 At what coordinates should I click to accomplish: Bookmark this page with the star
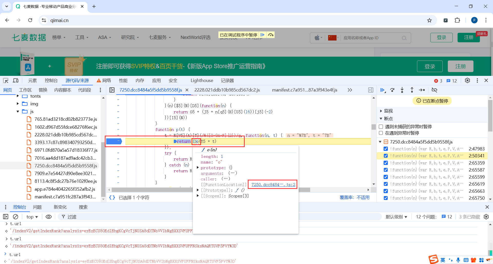click(x=429, y=20)
